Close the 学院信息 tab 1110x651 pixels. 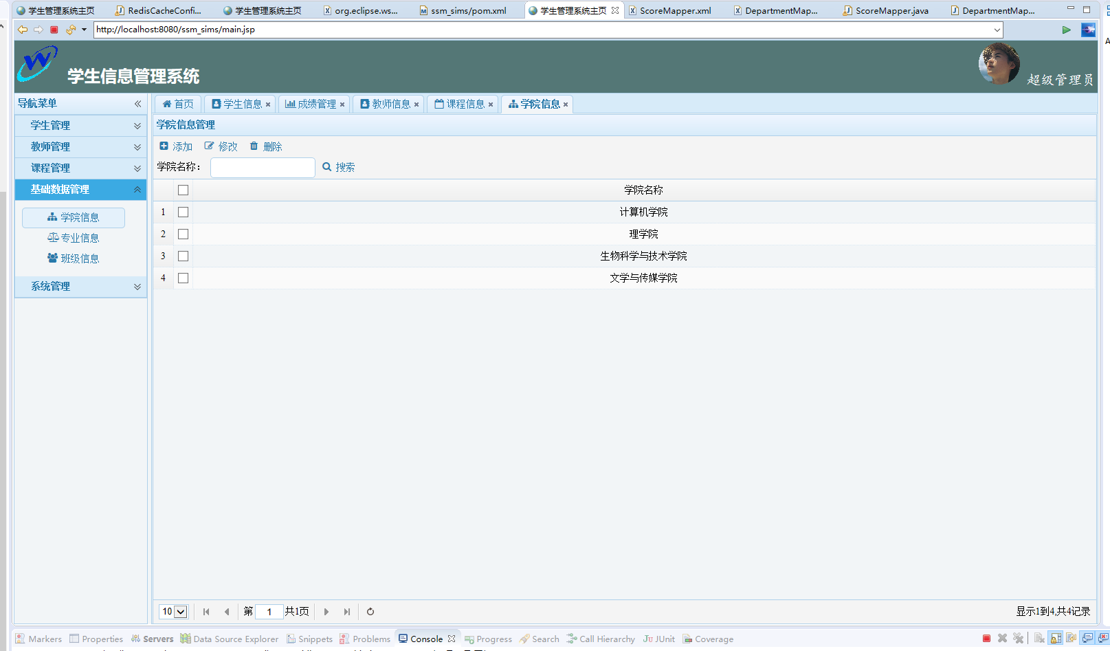pyautogui.click(x=566, y=104)
